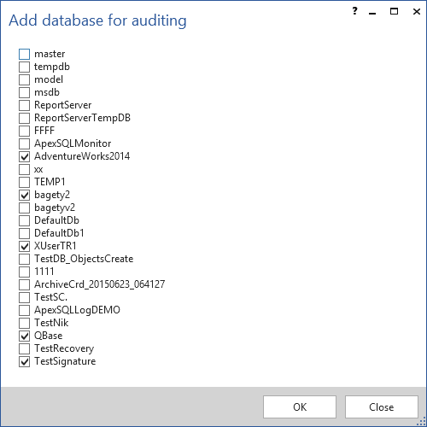The image size is (427, 427).
Task: Maximize the auditing dialog window
Action: pyautogui.click(x=394, y=11)
